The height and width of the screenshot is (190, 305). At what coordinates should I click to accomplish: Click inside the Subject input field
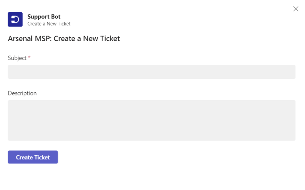(x=151, y=72)
